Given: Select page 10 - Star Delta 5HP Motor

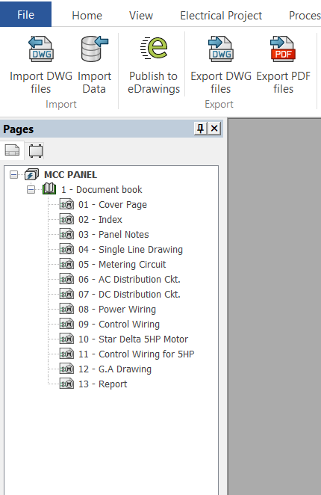Looking at the screenshot, I should (133, 339).
